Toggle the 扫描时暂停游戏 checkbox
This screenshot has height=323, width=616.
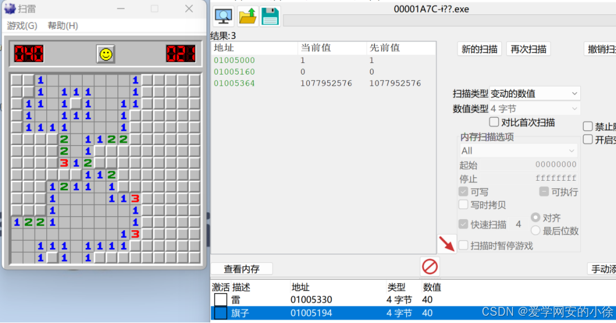(463, 246)
